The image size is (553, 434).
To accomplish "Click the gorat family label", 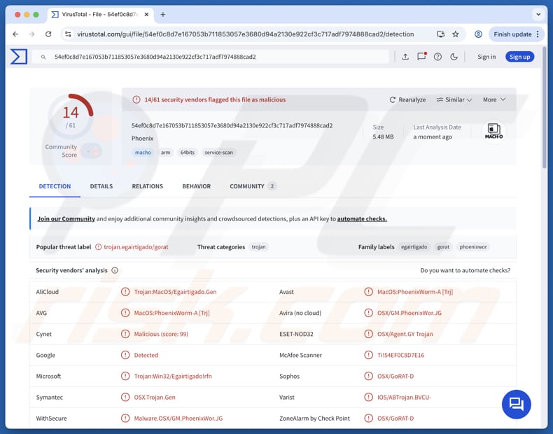I will tap(443, 247).
